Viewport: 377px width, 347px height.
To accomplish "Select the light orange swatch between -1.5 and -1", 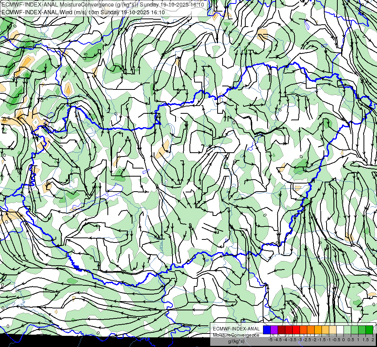I will click(325, 330).
